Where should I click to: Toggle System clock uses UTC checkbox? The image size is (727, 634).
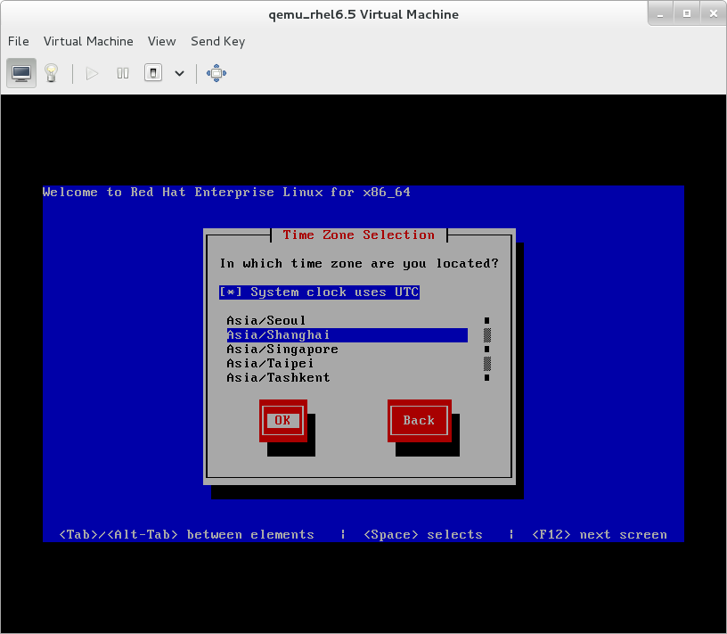point(320,292)
